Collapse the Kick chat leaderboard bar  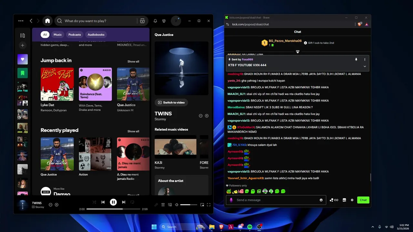[x=298, y=52]
